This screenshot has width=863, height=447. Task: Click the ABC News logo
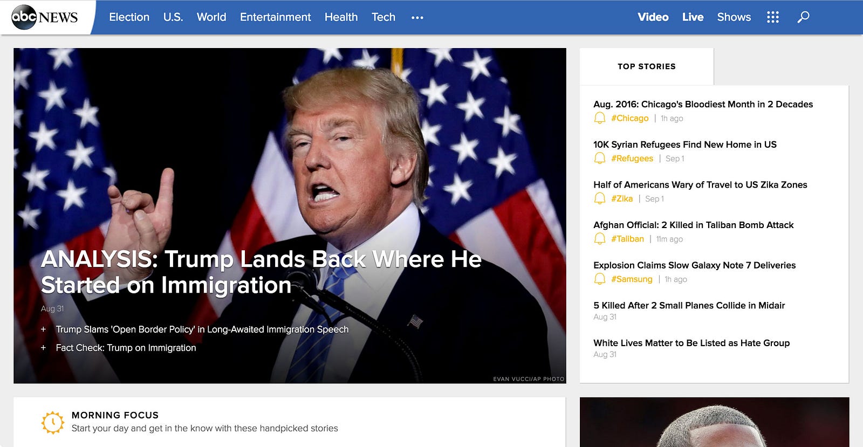(45, 17)
